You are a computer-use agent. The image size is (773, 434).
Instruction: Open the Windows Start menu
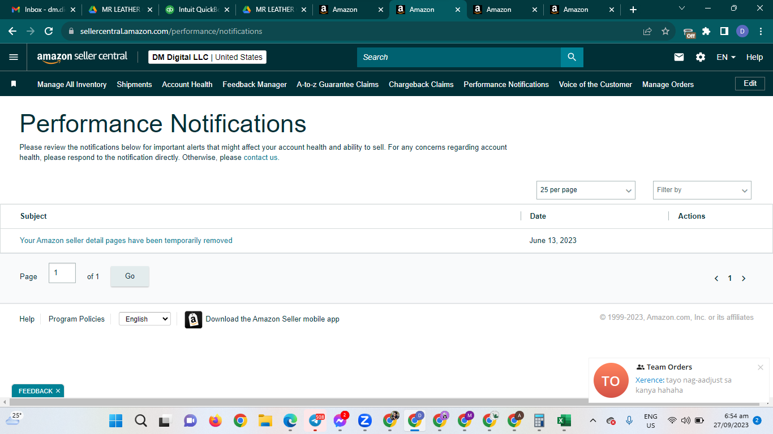tap(116, 420)
